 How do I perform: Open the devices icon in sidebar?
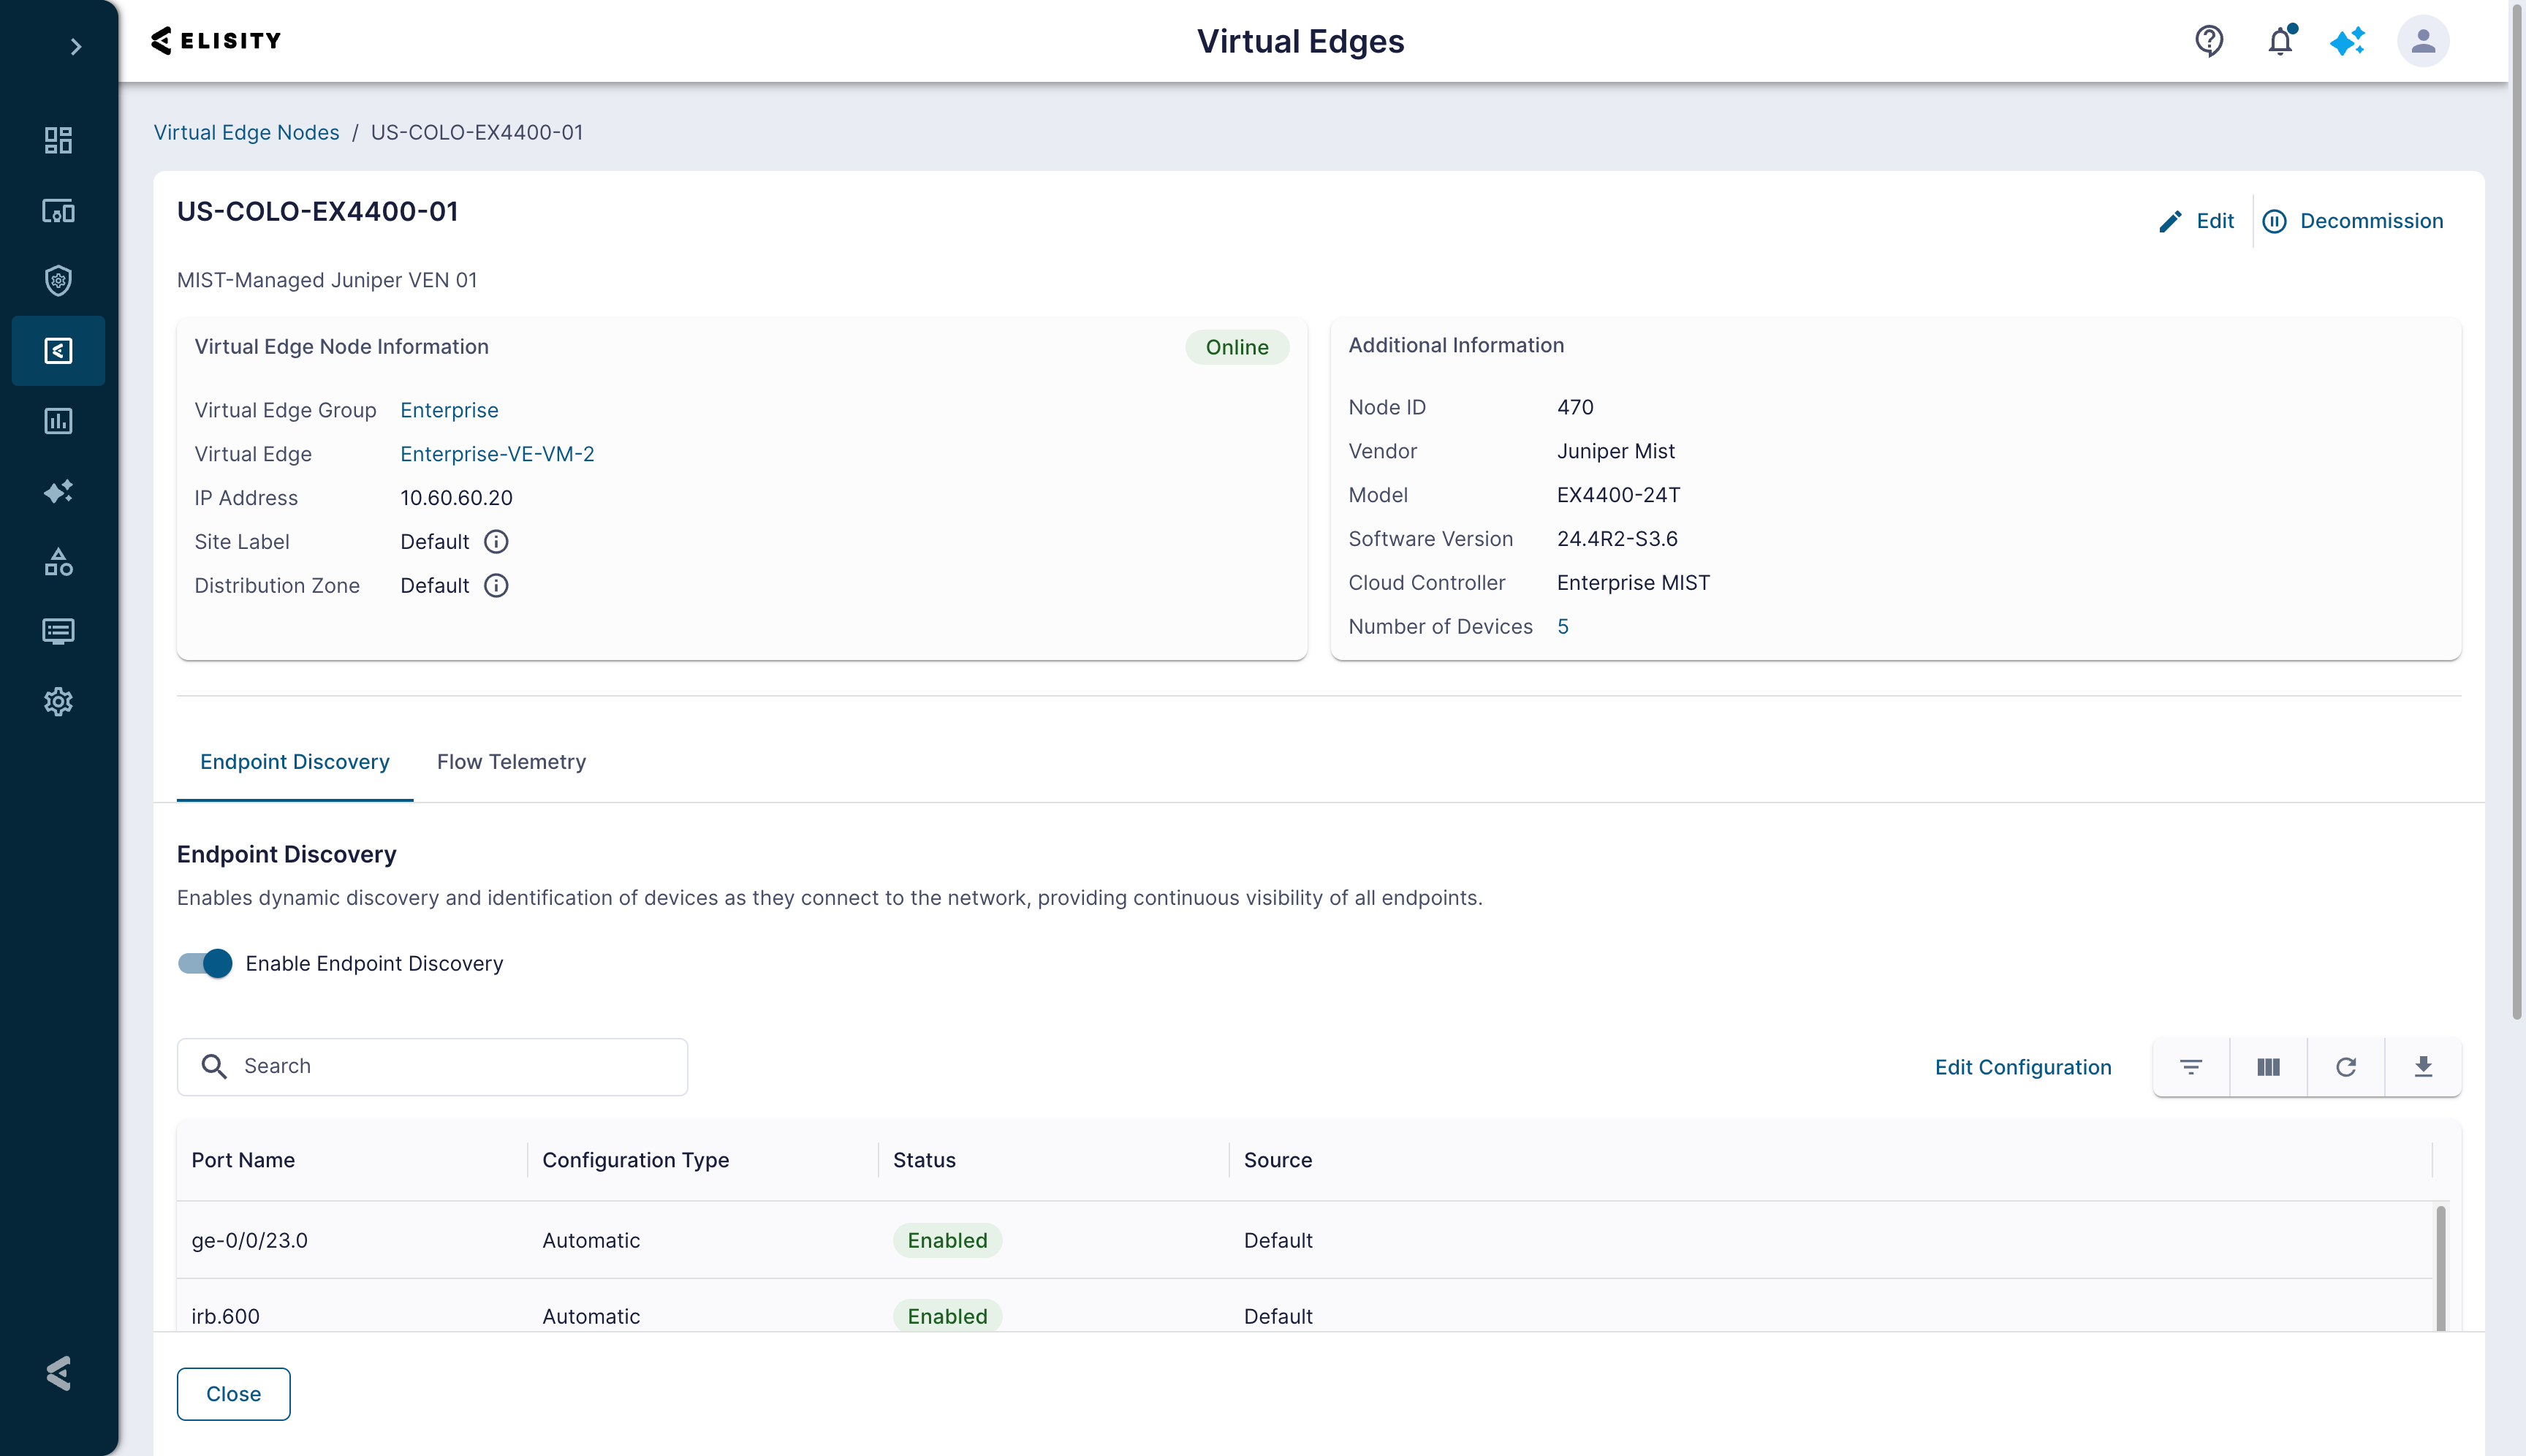tap(58, 211)
